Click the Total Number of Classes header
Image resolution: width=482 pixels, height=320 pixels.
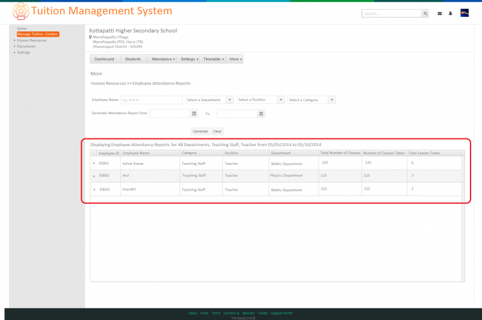(x=340, y=153)
